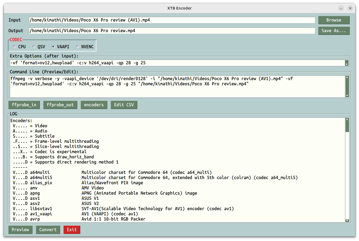
Task: Click the LOG scrollbar thumb
Action: point(347,126)
